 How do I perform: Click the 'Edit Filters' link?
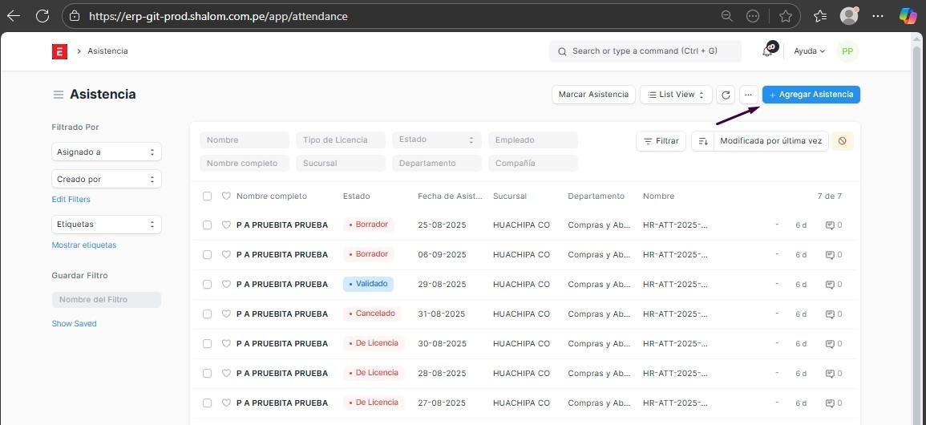[71, 200]
